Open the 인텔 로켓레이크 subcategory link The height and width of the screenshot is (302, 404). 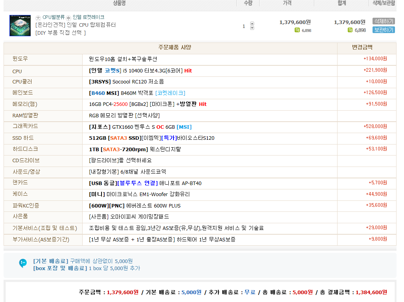tap(89, 17)
